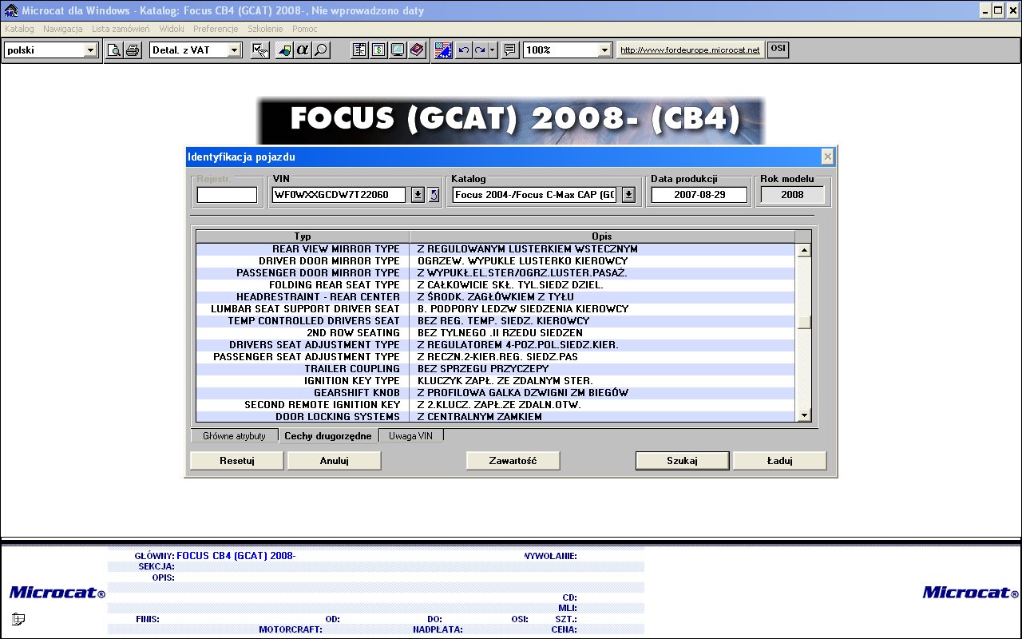Open the polski language dropdown
Image resolution: width=1022 pixels, height=639 pixels.
[90, 50]
